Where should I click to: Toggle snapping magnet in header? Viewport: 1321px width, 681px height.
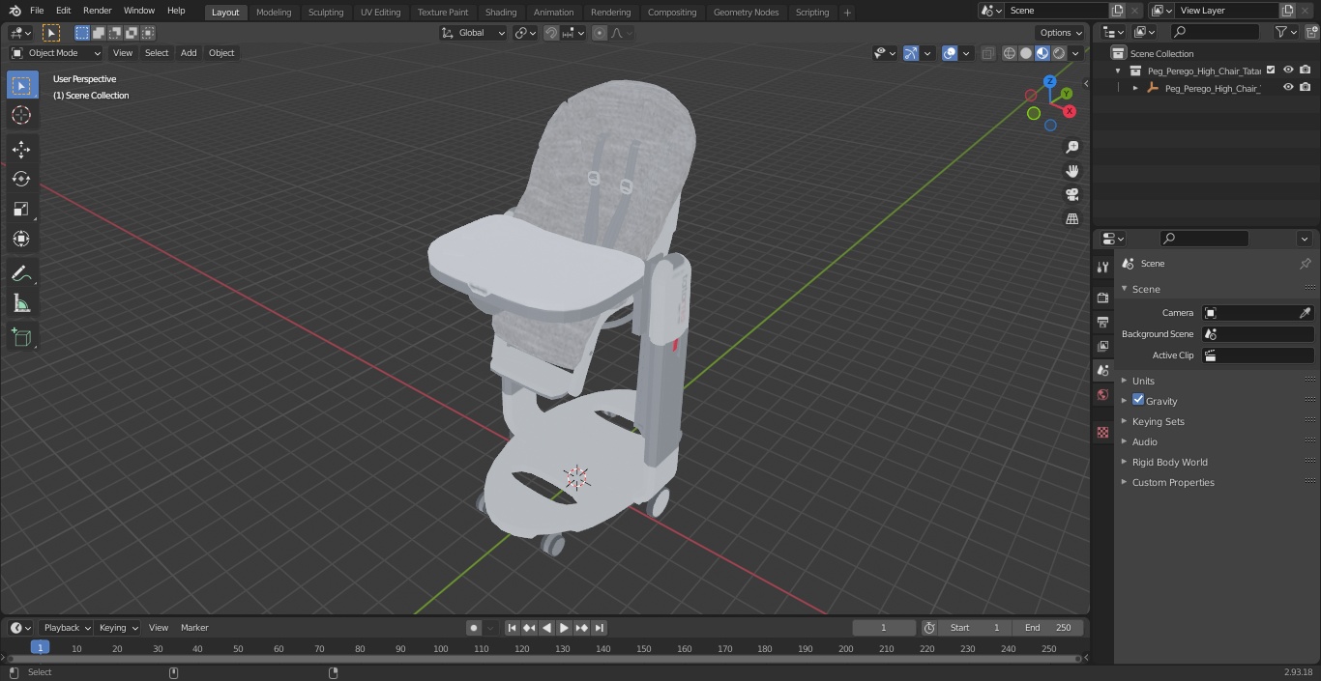(x=551, y=33)
